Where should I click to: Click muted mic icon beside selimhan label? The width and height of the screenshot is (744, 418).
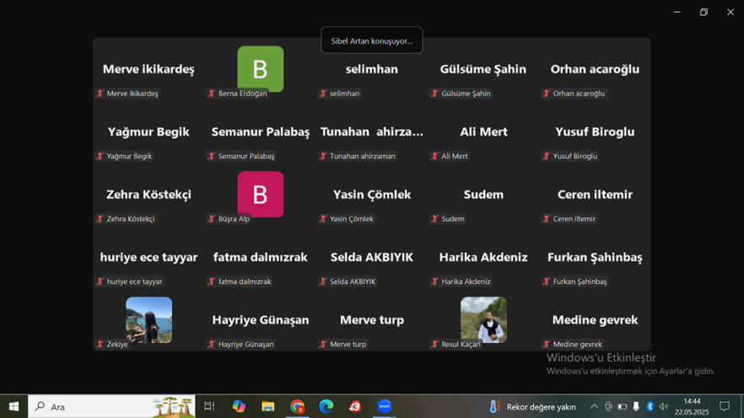(323, 94)
